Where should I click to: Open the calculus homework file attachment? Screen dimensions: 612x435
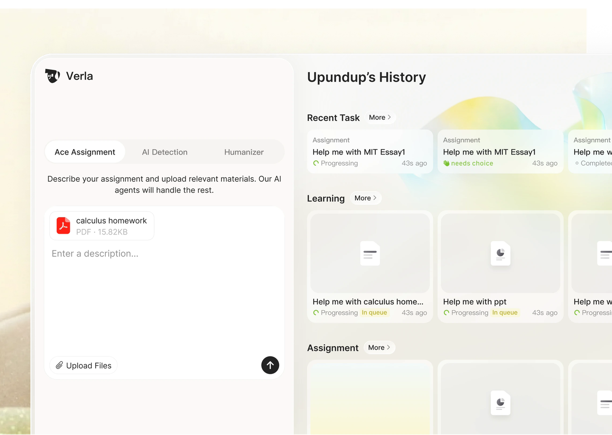(x=102, y=226)
